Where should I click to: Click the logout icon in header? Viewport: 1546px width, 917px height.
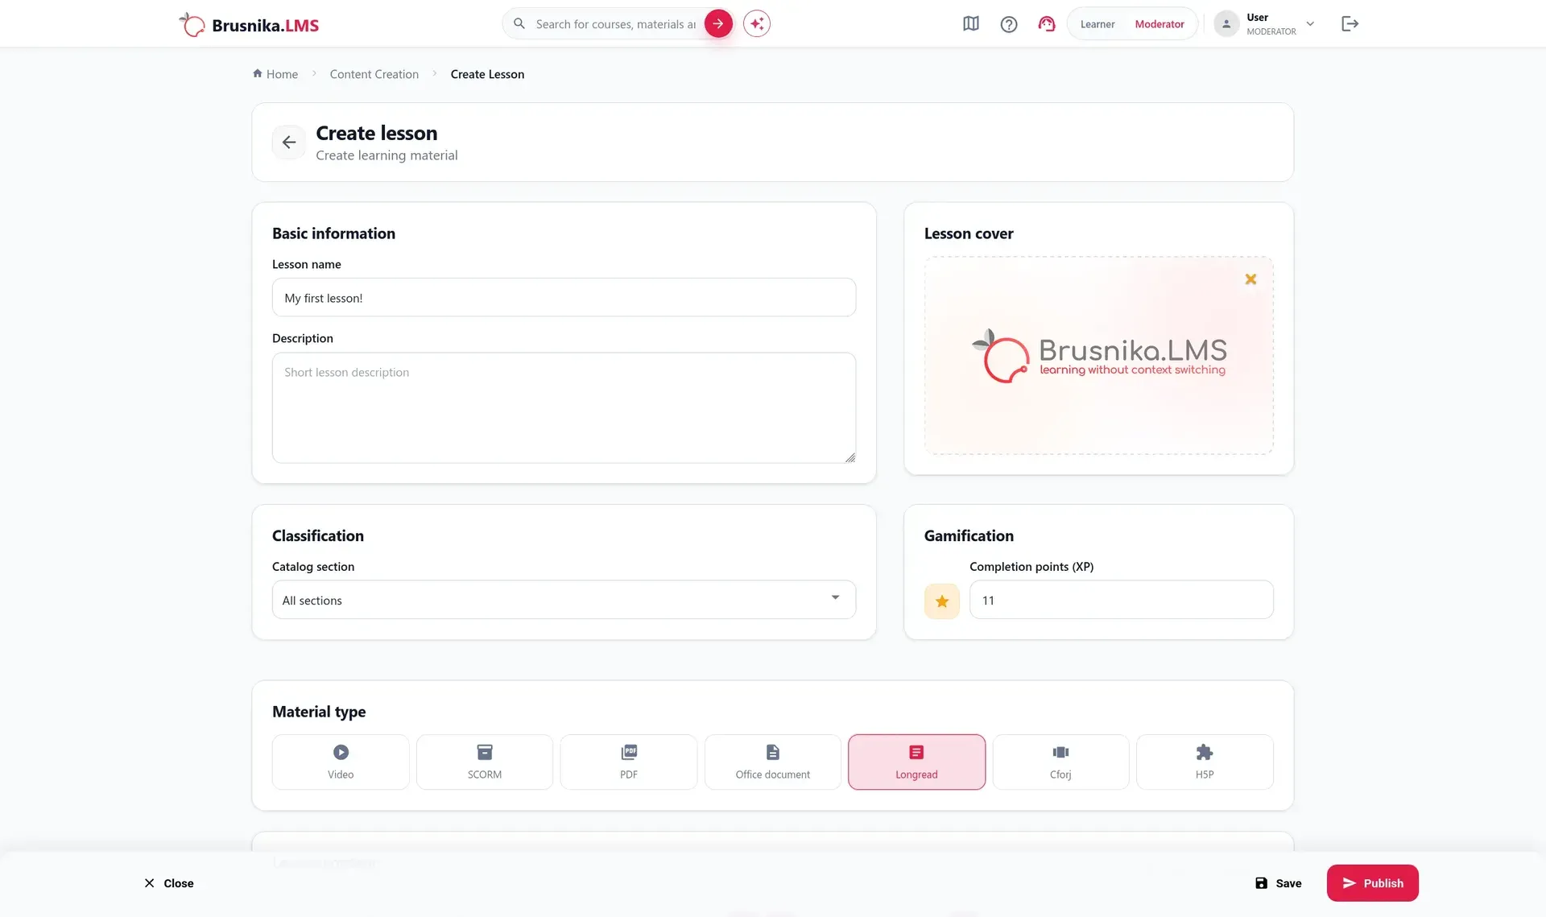1350,23
